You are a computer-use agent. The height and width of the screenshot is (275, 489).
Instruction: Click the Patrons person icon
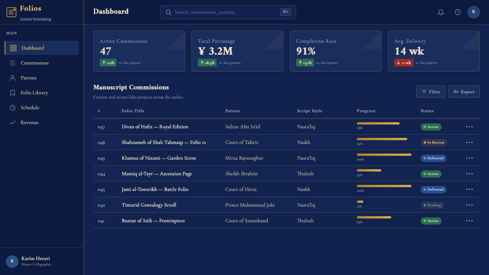pyautogui.click(x=13, y=78)
